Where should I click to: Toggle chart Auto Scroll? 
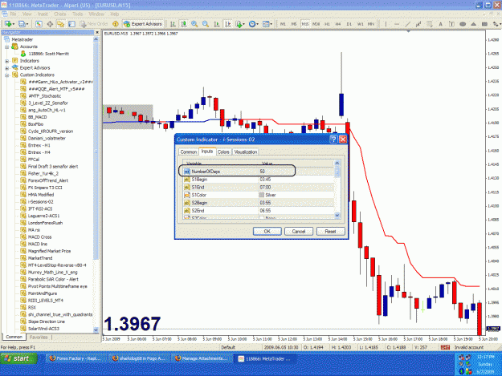click(x=217, y=24)
